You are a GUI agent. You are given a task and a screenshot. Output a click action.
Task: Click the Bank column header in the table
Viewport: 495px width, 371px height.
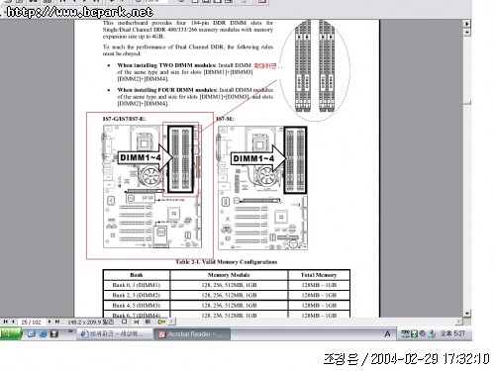pyautogui.click(x=137, y=275)
